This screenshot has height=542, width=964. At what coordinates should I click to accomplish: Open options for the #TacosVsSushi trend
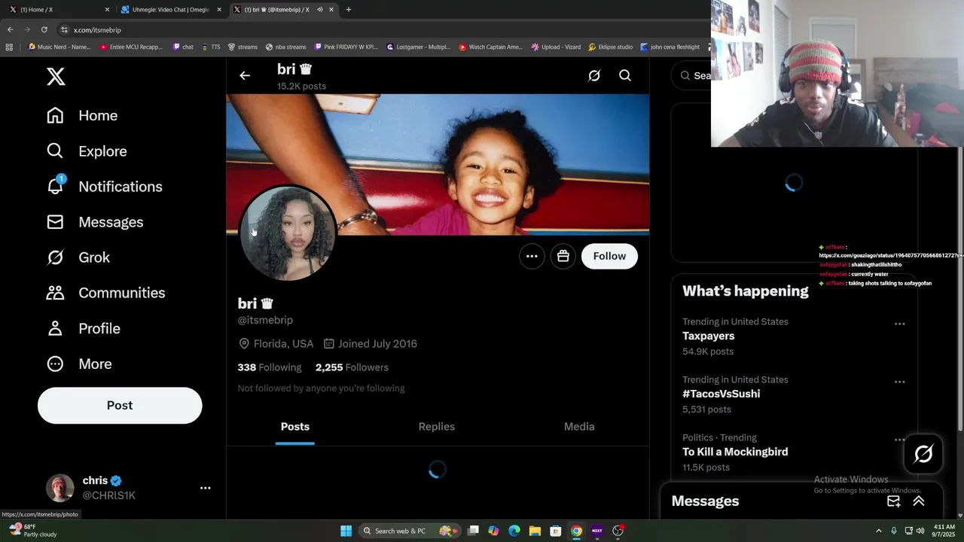[899, 382]
